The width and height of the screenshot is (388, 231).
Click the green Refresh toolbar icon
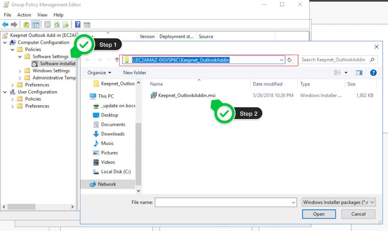57,25
